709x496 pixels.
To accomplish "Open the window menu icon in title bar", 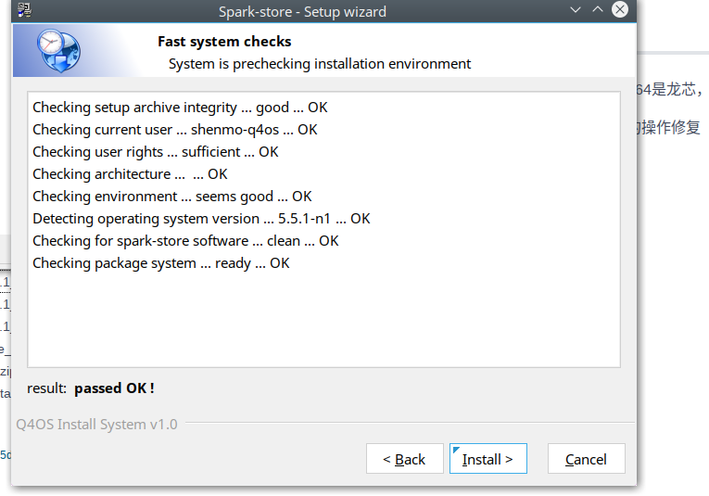I will [x=25, y=12].
